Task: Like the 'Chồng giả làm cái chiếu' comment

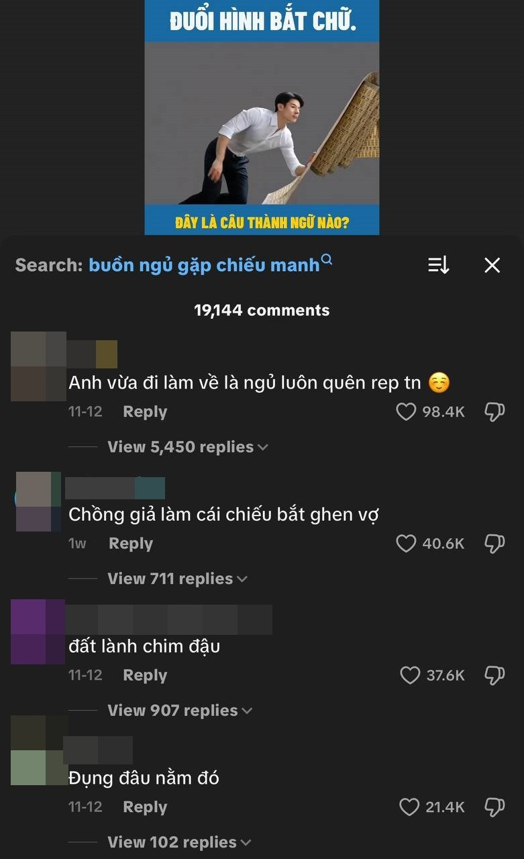Action: click(x=406, y=543)
